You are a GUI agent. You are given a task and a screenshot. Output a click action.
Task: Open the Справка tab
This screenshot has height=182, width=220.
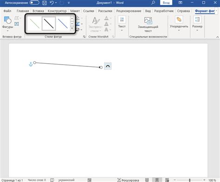pos(183,11)
